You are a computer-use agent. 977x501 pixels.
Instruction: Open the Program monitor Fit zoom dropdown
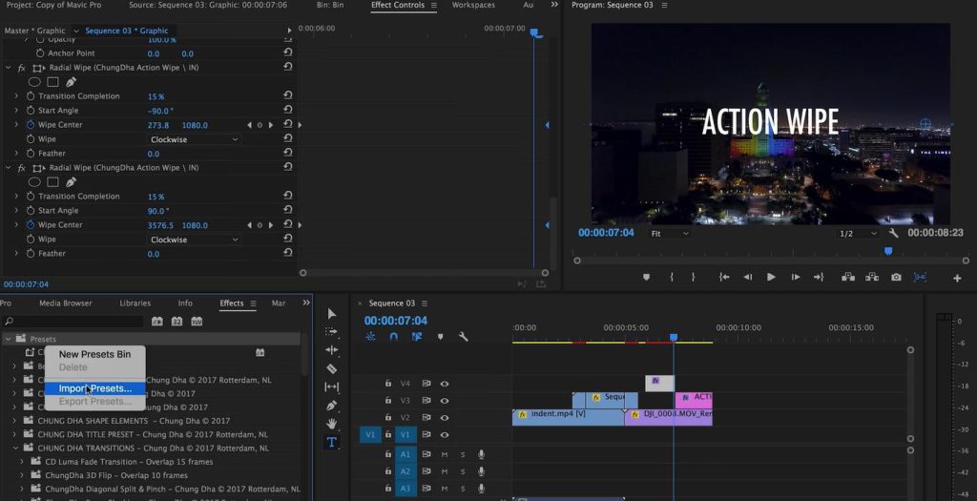[669, 234]
